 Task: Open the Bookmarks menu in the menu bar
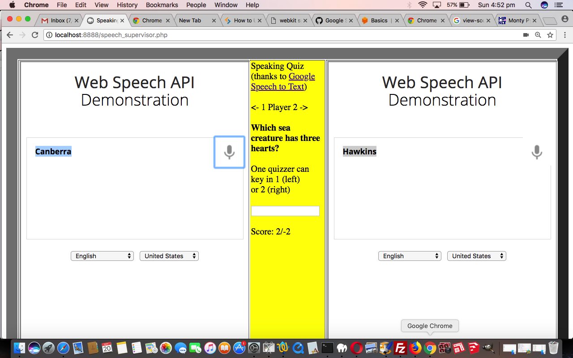[x=162, y=5]
